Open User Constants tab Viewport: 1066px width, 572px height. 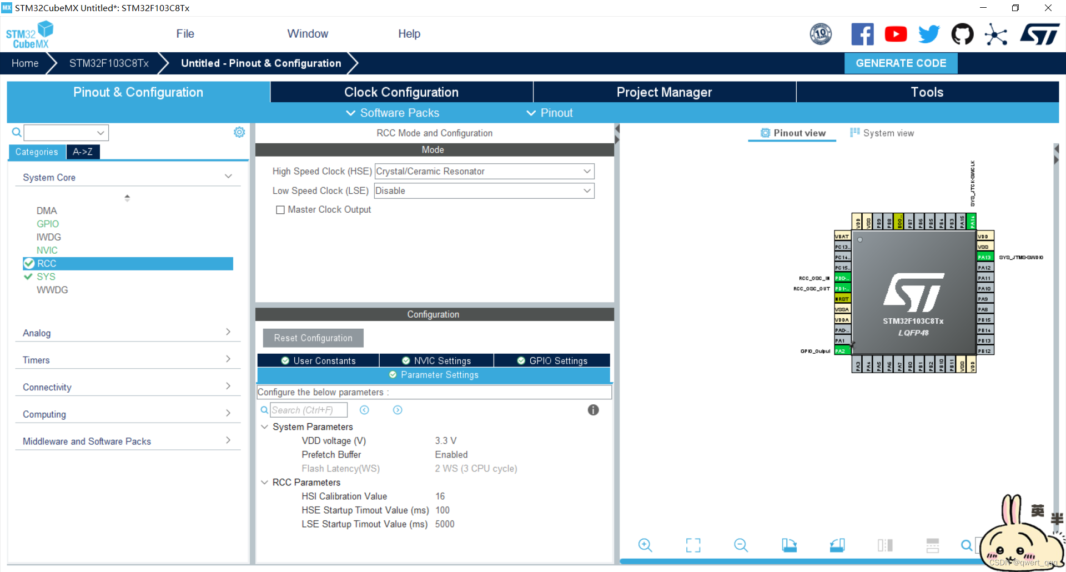318,360
